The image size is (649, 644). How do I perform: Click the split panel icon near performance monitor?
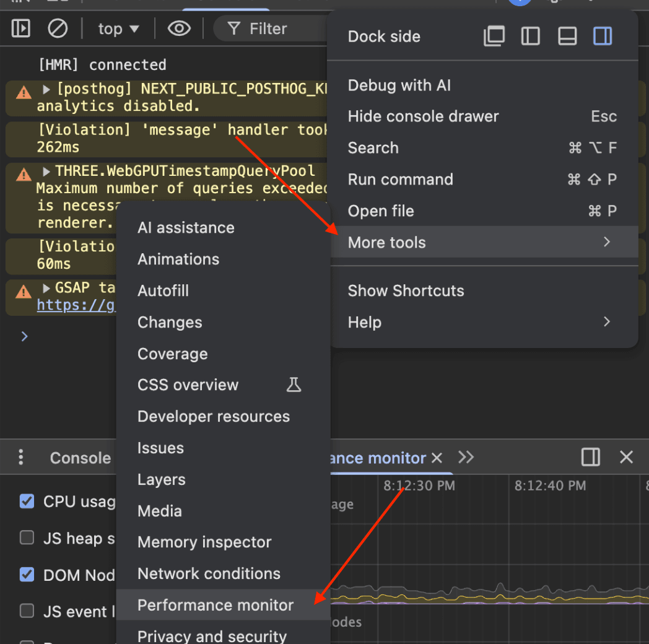pyautogui.click(x=590, y=458)
